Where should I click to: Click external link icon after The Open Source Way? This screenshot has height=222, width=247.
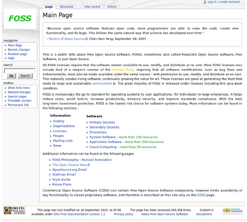pyautogui.click(x=89, y=165)
